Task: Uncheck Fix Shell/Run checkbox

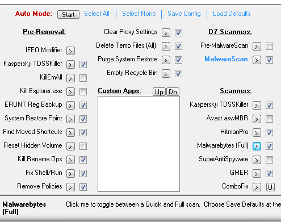Action: (x=83, y=174)
